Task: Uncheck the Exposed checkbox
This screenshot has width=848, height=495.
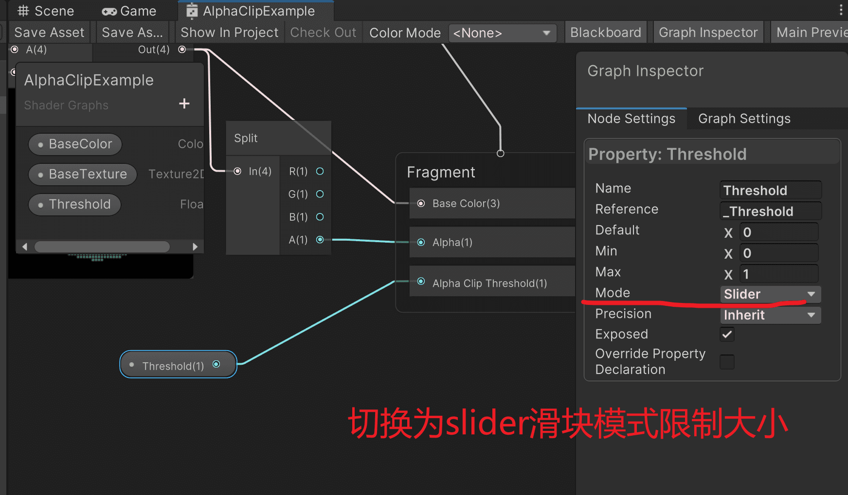Action: (727, 335)
